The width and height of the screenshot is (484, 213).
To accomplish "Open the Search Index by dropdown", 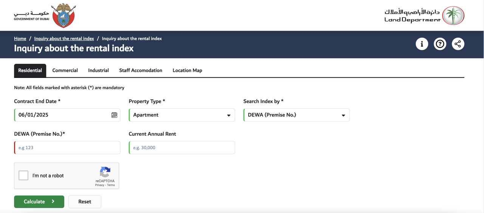I will [296, 115].
